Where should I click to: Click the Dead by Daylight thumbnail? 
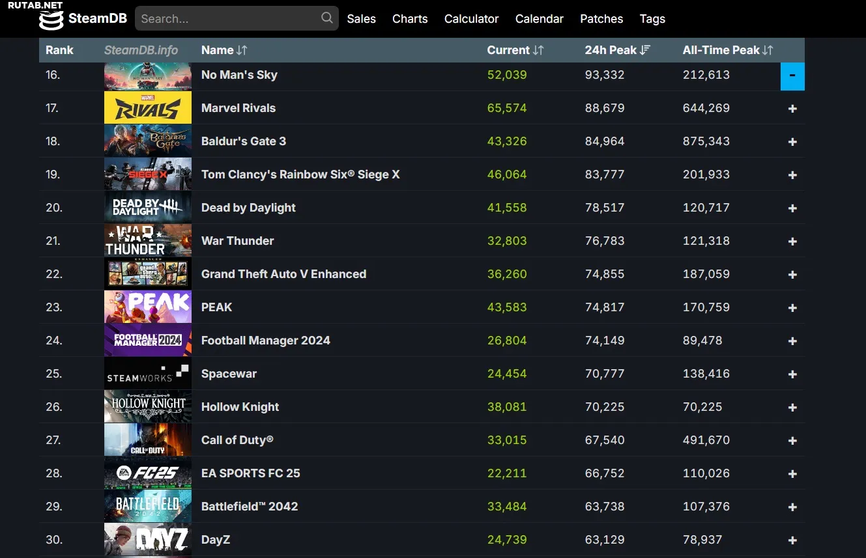point(148,207)
